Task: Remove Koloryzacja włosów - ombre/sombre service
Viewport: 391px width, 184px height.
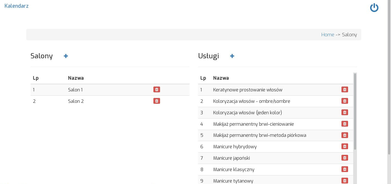Action: [345, 101]
